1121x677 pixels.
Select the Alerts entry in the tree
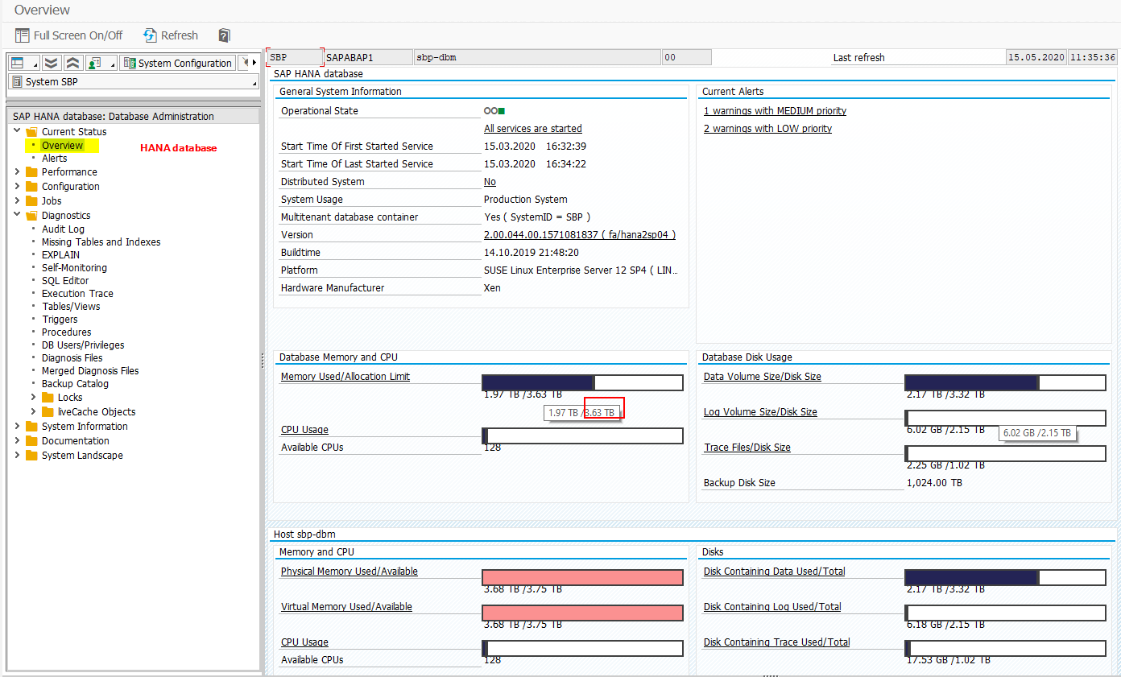(x=54, y=158)
